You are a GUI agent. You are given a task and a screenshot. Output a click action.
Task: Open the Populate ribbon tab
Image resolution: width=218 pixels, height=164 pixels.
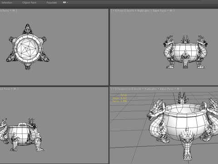coord(52,3)
